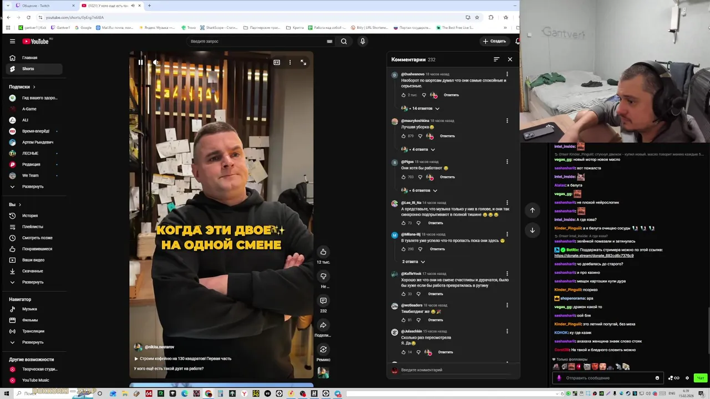This screenshot has width=710, height=399.
Task: Go to the next Short with the down arrow
Action: 532,230
